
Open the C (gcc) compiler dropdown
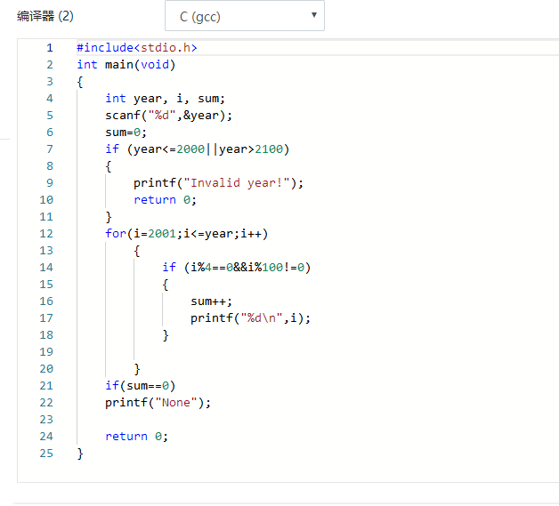pyautogui.click(x=245, y=16)
